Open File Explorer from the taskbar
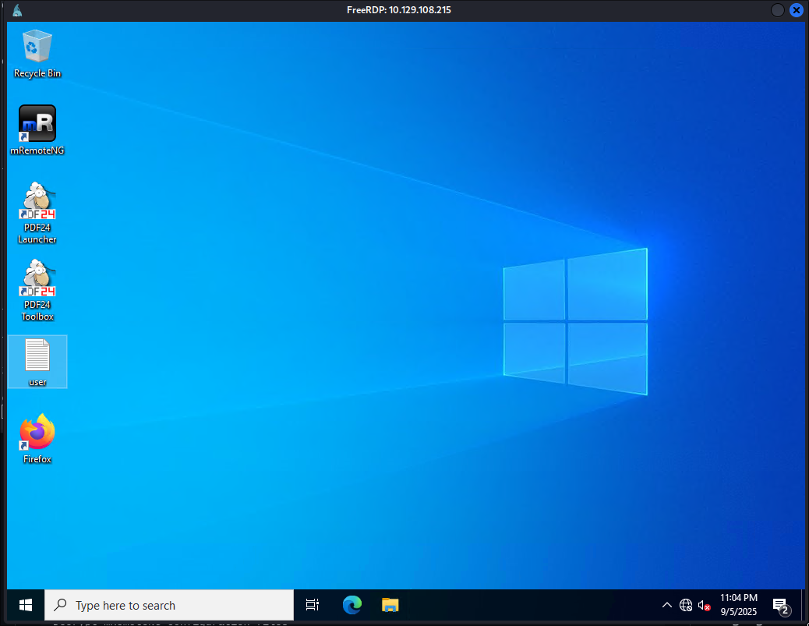This screenshot has height=626, width=809. tap(390, 605)
